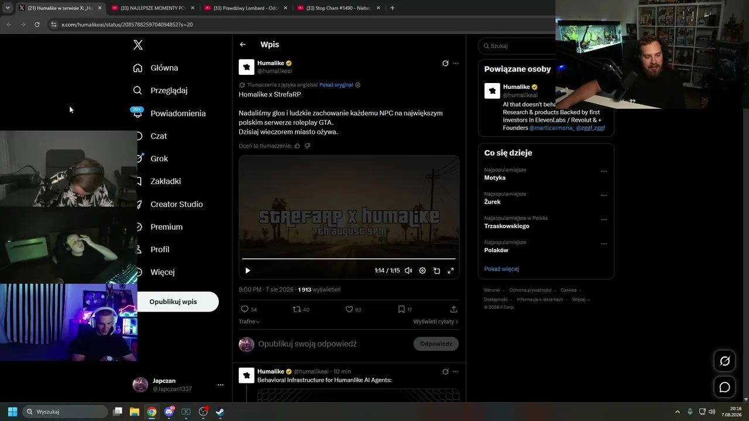Open Steam from the taskbar
The height and width of the screenshot is (421, 749).
(x=220, y=412)
